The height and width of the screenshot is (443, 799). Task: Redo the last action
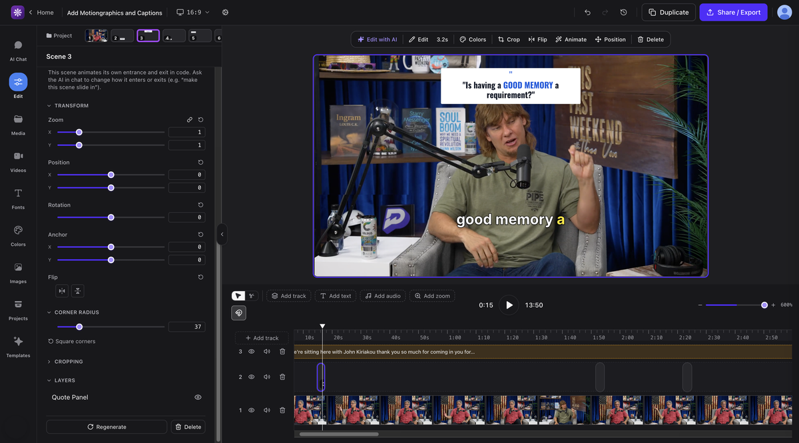pos(605,12)
